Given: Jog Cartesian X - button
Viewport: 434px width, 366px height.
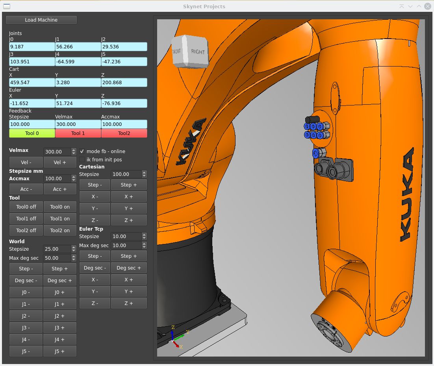Looking at the screenshot, I should click(95, 197).
